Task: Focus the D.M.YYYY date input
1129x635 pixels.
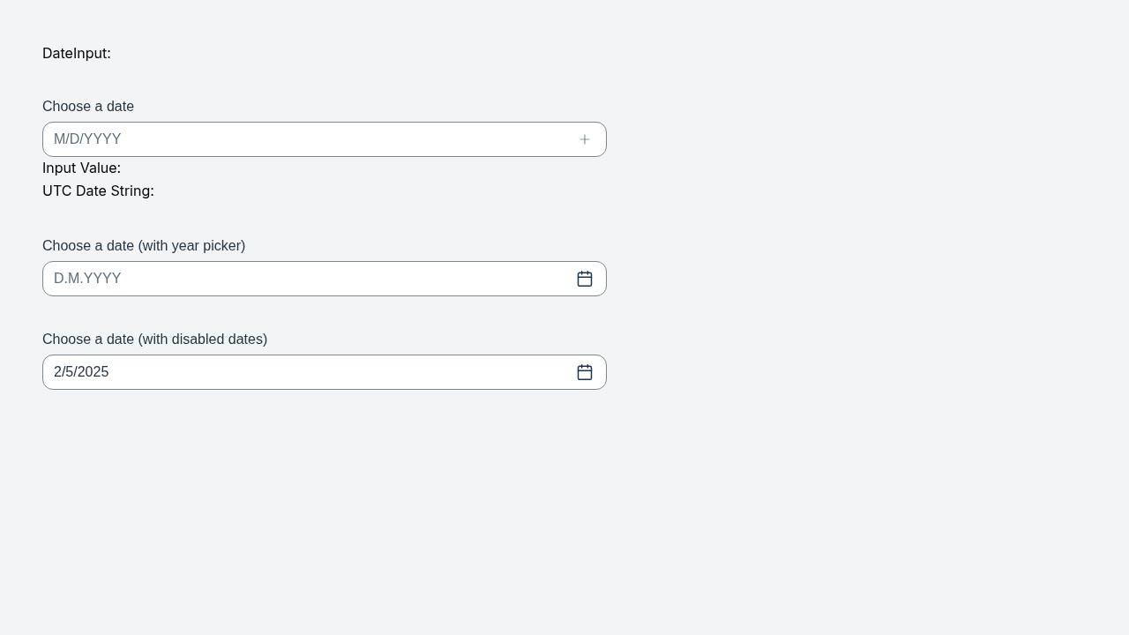Action: pyautogui.click(x=325, y=279)
